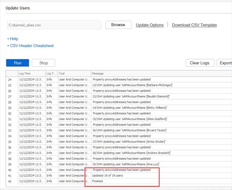
Task: Click the Export button
Action: click(x=225, y=63)
